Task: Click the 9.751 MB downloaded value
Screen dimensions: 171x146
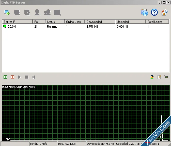Action: (x=92, y=27)
